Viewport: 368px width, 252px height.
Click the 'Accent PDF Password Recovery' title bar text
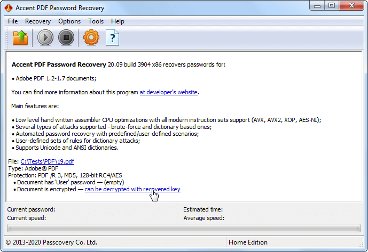(60, 8)
